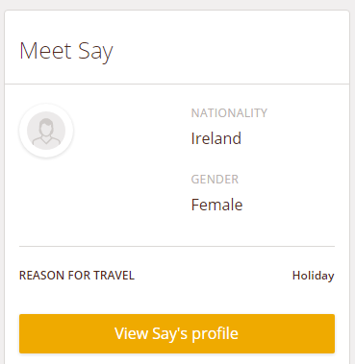Select the Meet Say card heading

(66, 51)
